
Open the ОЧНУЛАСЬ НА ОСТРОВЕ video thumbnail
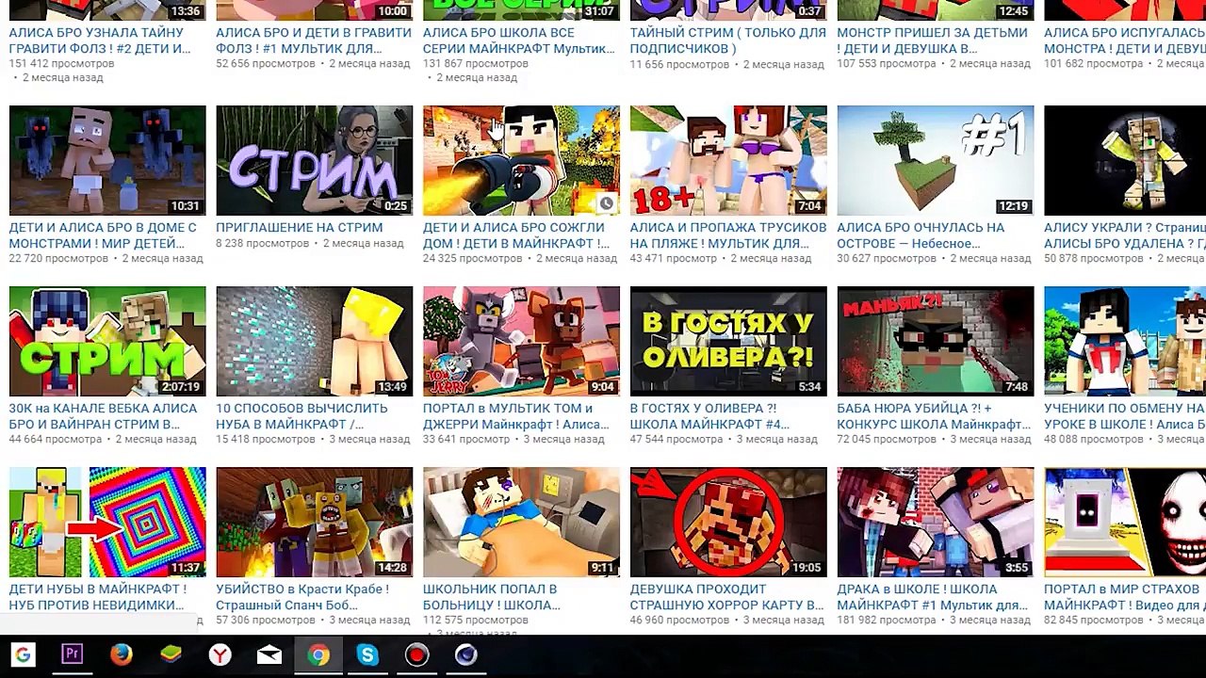pos(936,160)
